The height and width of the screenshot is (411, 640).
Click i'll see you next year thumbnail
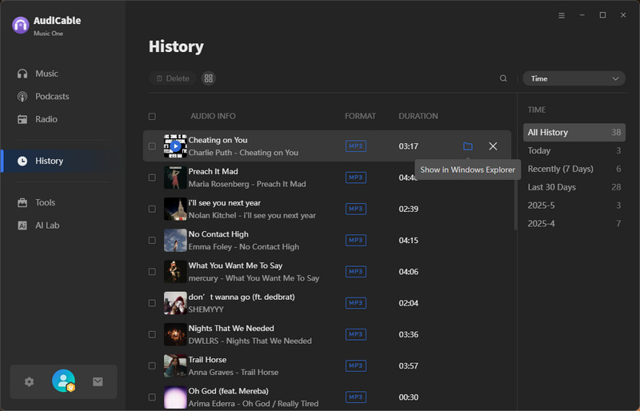tap(175, 209)
